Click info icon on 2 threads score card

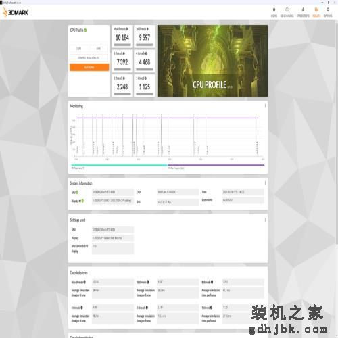(x=124, y=78)
